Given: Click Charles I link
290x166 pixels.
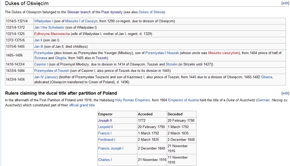Looking at the screenshot, I should 105,160.
